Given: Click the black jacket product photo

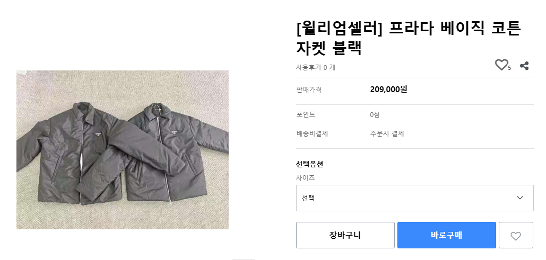Looking at the screenshot, I should pyautogui.click(x=123, y=150).
